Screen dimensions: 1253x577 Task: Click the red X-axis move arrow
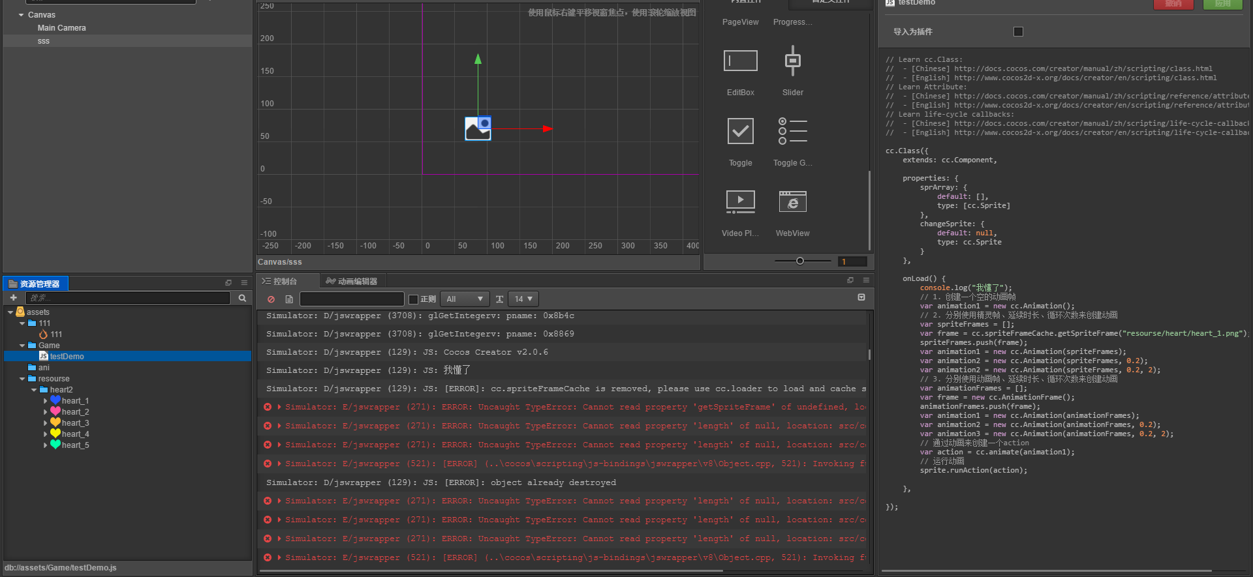(x=548, y=129)
